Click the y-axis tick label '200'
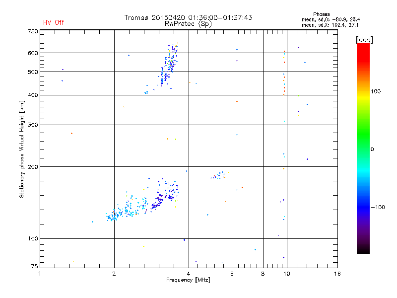Screen dimensions: 397x298 [x=33, y=167]
